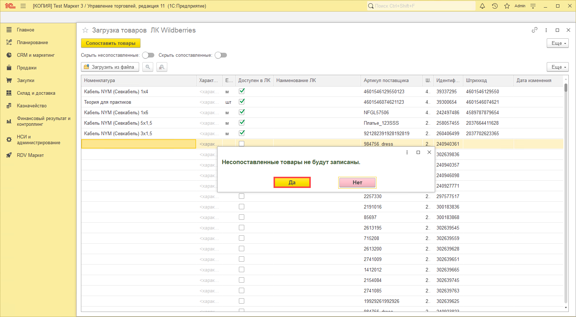The width and height of the screenshot is (576, 317).
Task: Click 'Нет' button in the dialog
Action: coord(357,183)
